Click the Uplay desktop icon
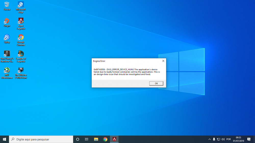 click(7, 39)
